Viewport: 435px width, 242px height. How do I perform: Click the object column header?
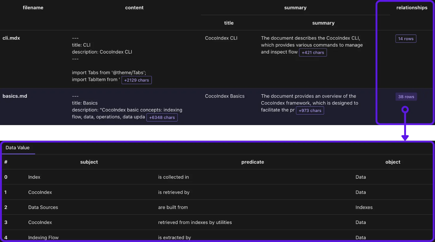pos(392,162)
